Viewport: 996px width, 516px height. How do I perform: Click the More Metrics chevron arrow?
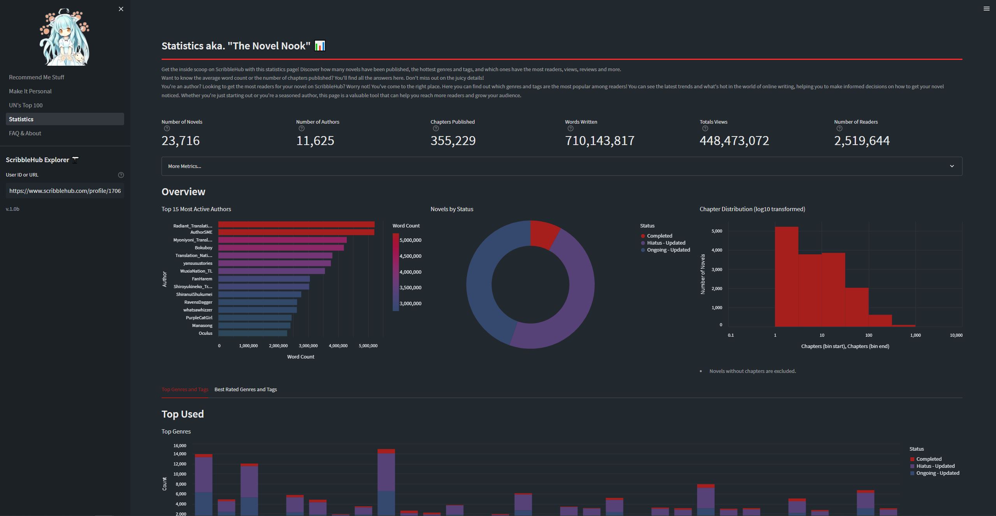click(952, 166)
